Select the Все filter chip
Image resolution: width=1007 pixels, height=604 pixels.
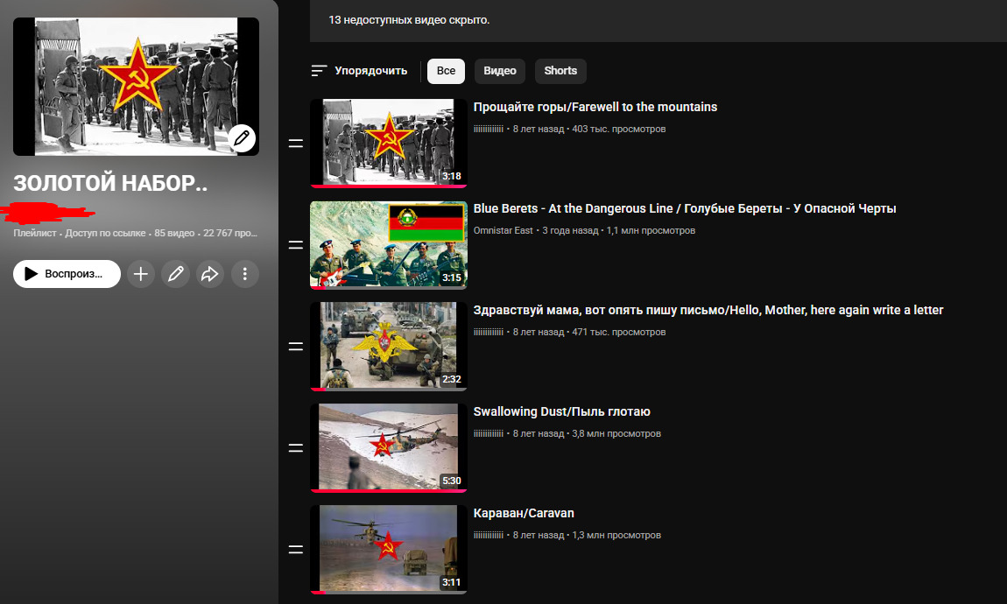(446, 71)
